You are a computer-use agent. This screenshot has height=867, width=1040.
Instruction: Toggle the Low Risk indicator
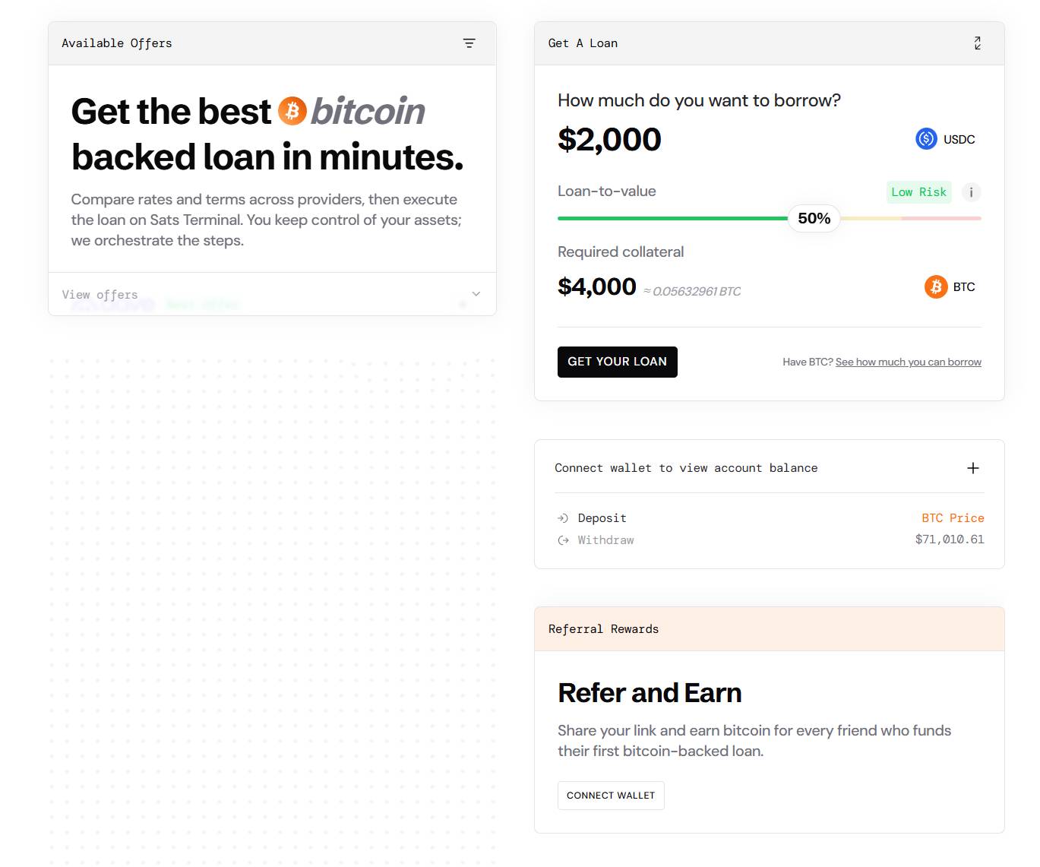click(919, 192)
